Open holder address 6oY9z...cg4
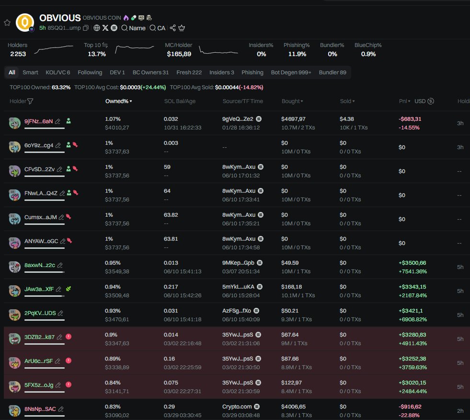The width and height of the screenshot is (470, 420). 39,145
